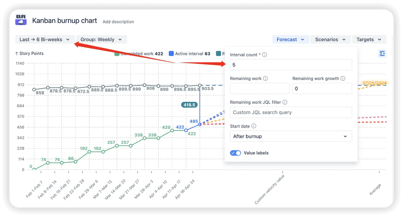Collapse the Forecast dropdown

(290, 40)
